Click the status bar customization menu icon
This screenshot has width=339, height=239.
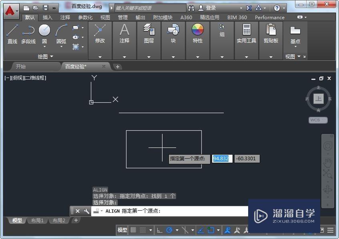[330, 230]
